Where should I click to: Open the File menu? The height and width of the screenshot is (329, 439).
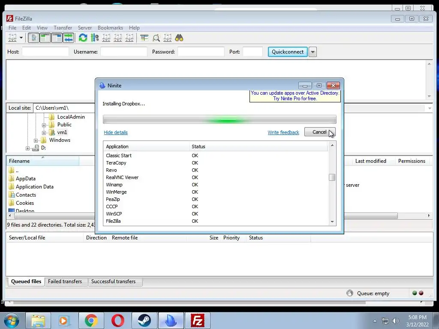pyautogui.click(x=12, y=28)
